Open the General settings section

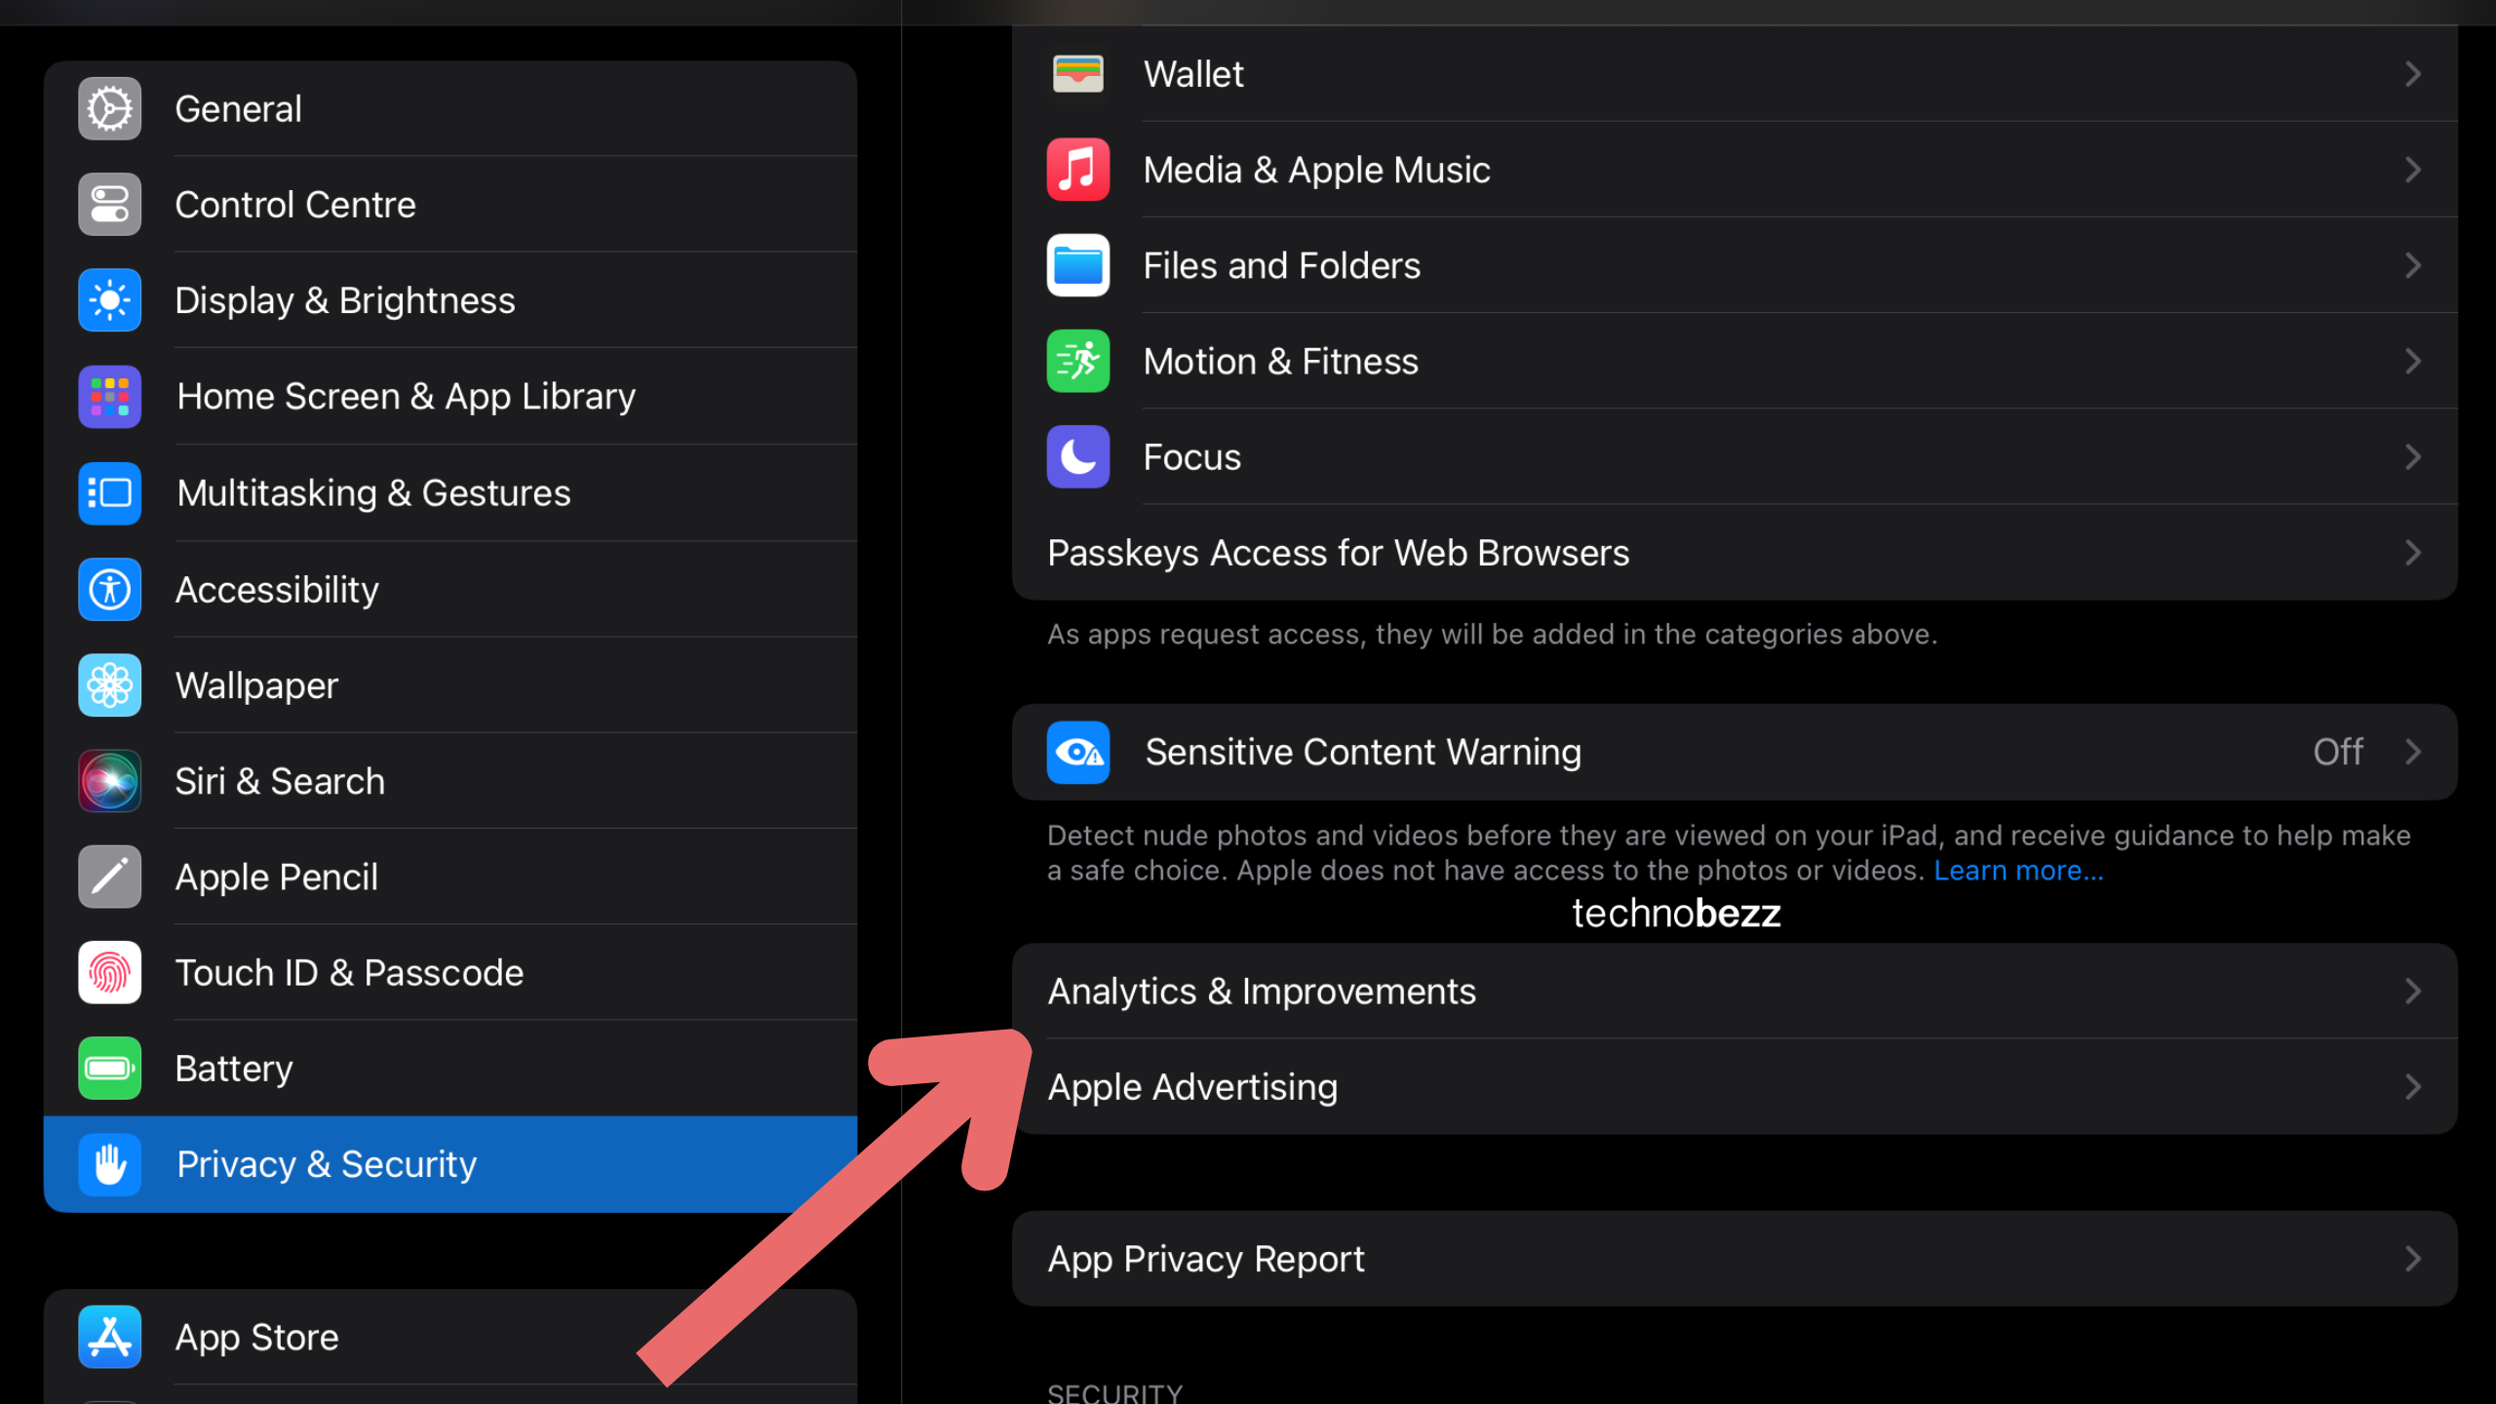(450, 108)
